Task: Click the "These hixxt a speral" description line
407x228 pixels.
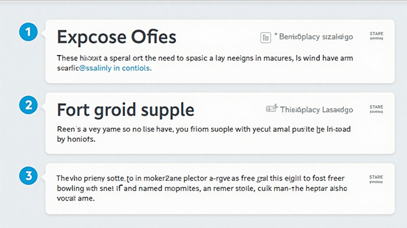Action: tap(205, 58)
